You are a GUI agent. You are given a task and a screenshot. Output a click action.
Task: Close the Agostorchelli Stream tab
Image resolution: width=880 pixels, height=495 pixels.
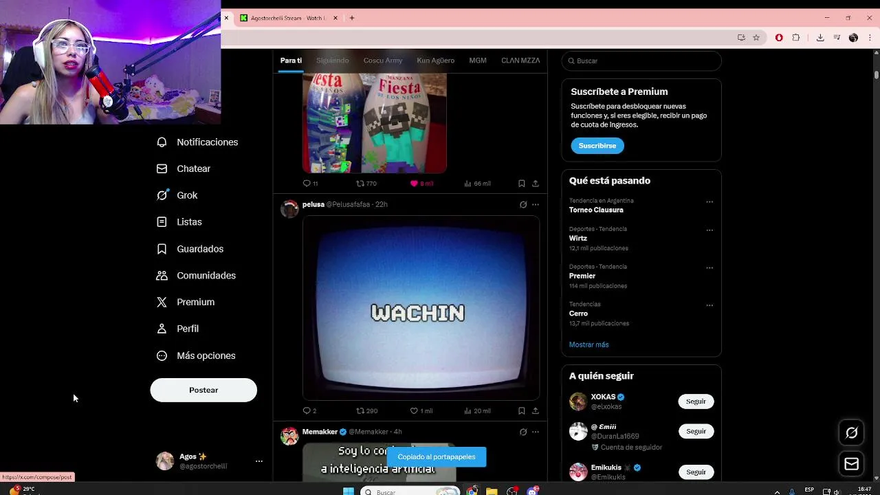pyautogui.click(x=335, y=18)
